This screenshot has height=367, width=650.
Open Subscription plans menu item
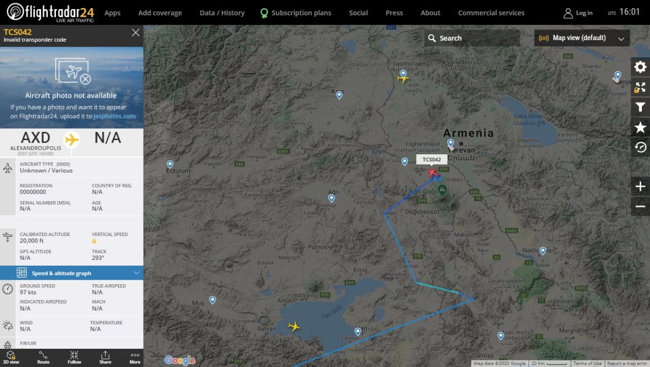[296, 13]
